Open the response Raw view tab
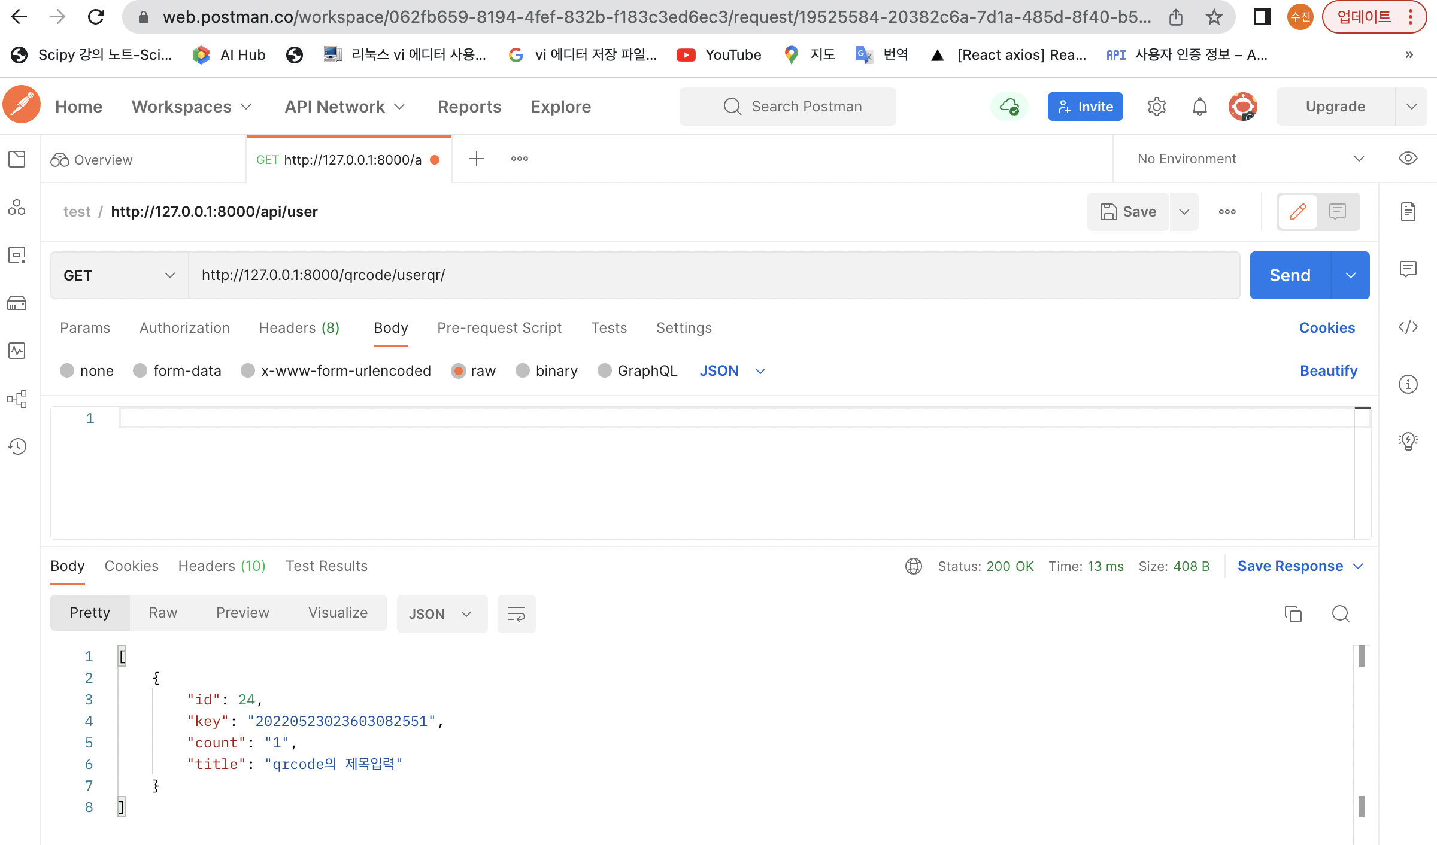Image resolution: width=1437 pixels, height=845 pixels. click(x=163, y=613)
